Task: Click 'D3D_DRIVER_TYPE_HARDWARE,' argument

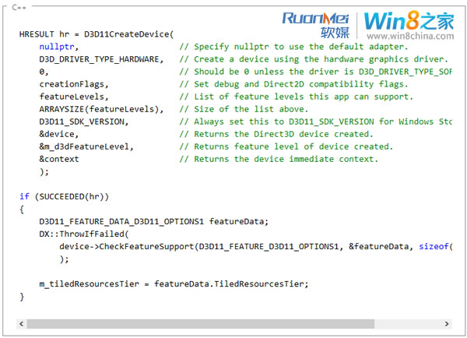Action: 101,59
